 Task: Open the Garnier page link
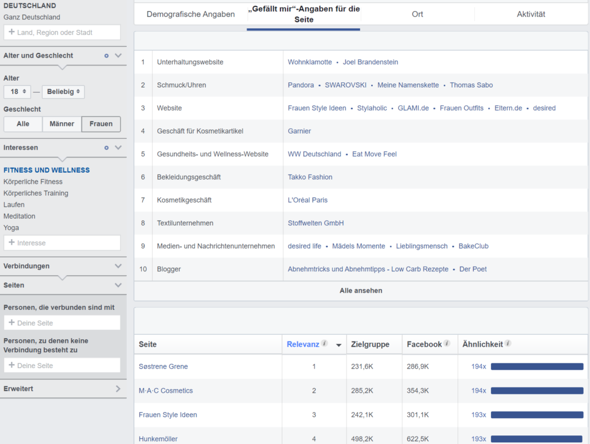coord(299,131)
